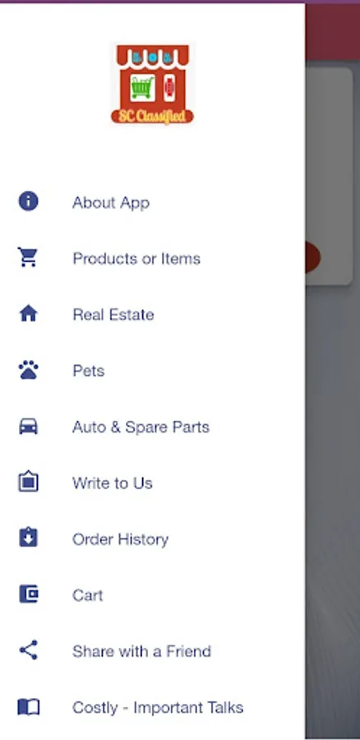Tap the Order History clipboard icon

point(28,538)
